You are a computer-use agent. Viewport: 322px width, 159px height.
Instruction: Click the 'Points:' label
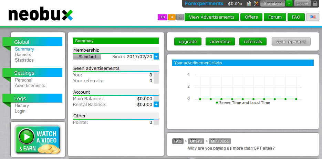(x=81, y=123)
